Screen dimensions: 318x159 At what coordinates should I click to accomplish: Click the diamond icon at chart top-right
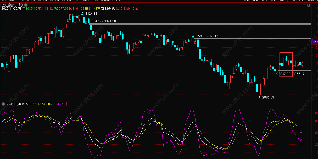click(x=304, y=5)
